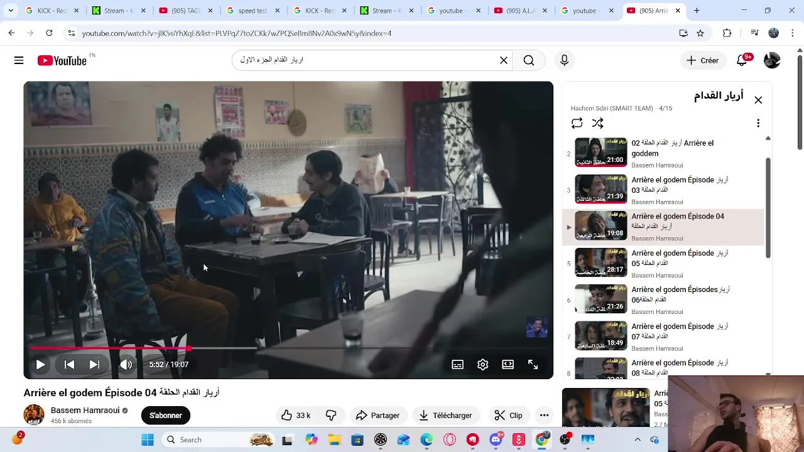Skip to the next playlist video

(94, 364)
